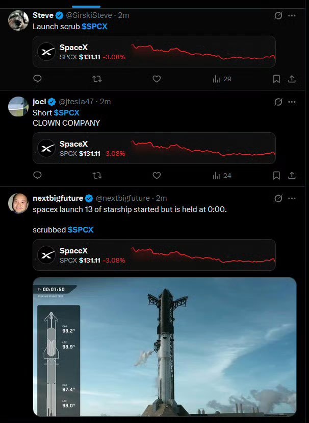Reply to joel's CLOWN COMPANY post
The width and height of the screenshot is (309, 423).
pos(37,176)
